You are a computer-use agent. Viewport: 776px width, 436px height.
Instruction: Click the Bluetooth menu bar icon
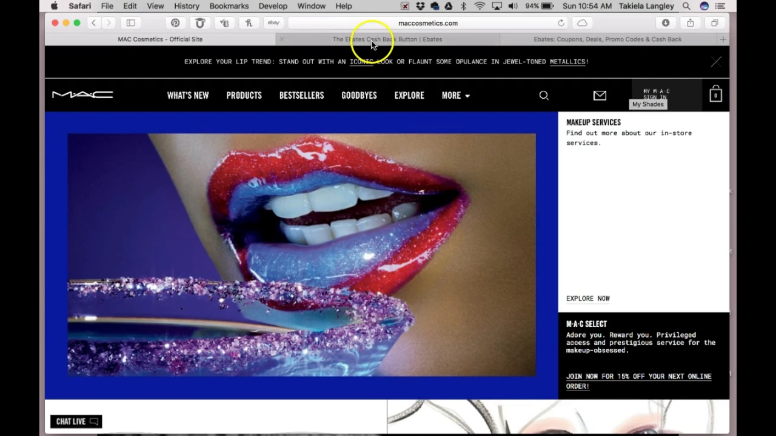click(x=464, y=6)
